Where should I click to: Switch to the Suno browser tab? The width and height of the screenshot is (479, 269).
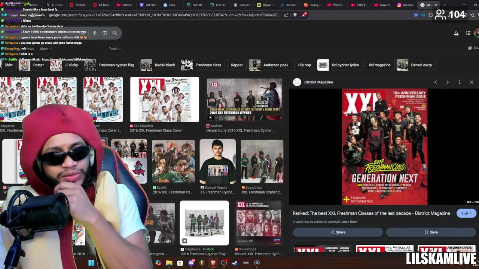[312, 5]
